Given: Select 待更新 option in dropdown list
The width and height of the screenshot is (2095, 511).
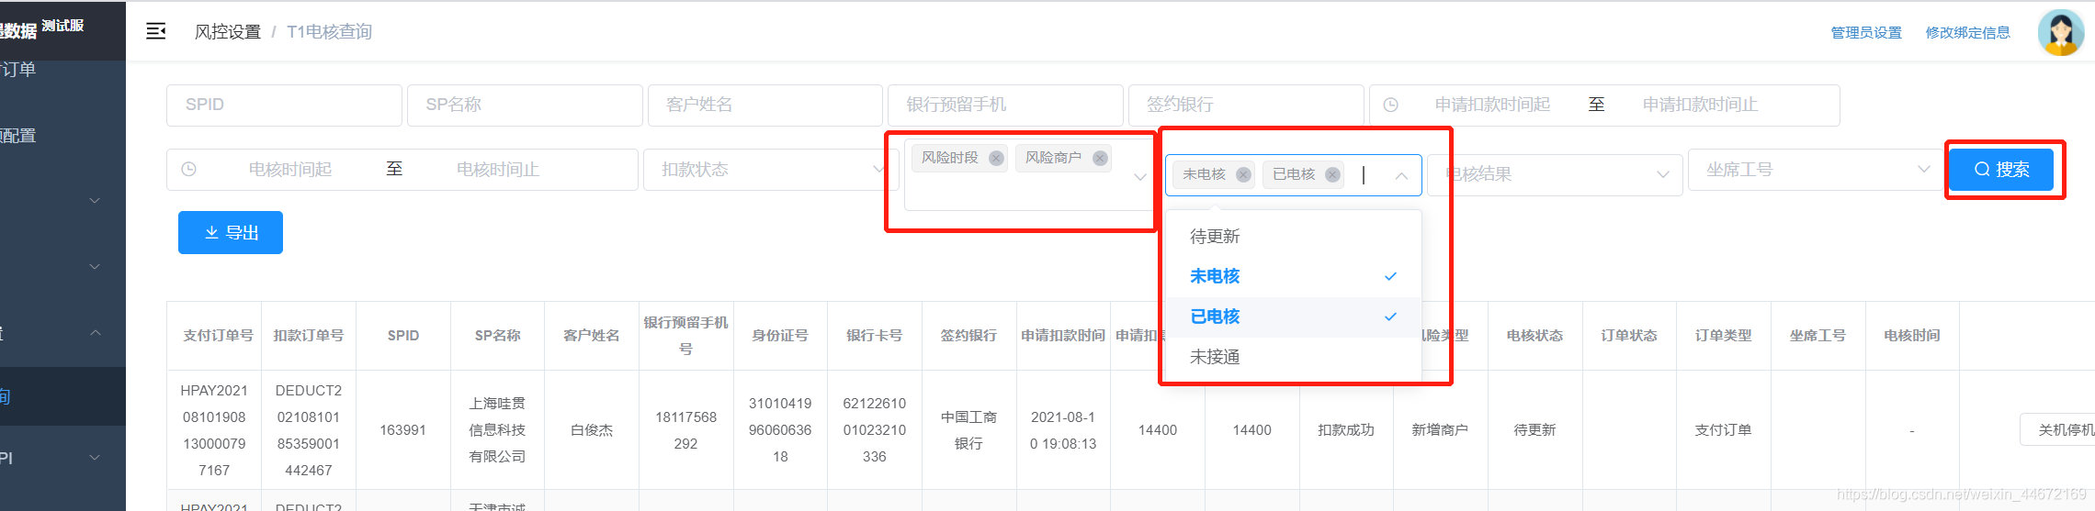Looking at the screenshot, I should pyautogui.click(x=1293, y=237).
